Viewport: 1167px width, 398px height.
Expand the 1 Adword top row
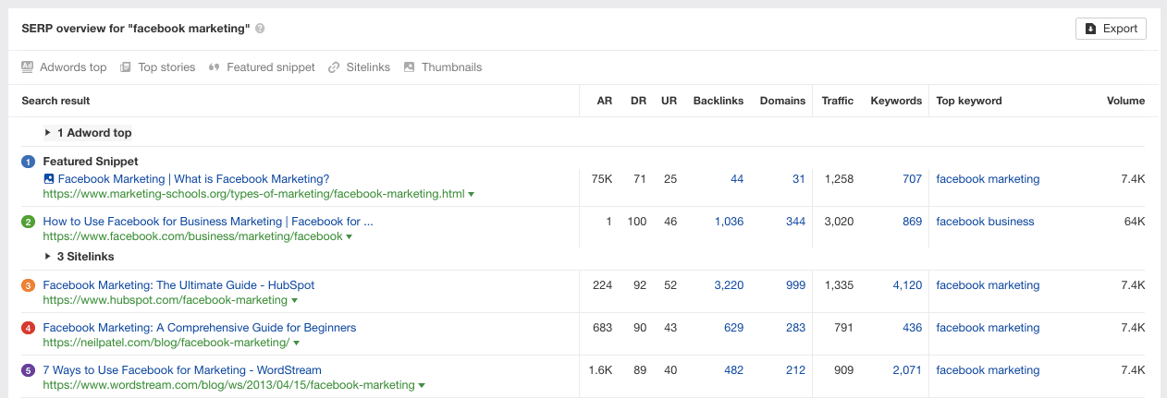tap(48, 133)
